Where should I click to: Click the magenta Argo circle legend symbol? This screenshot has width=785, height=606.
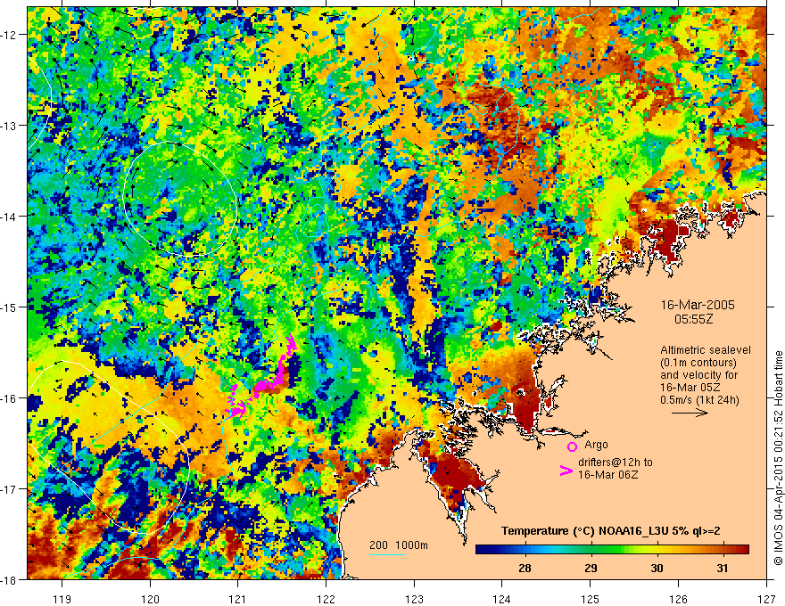(572, 446)
